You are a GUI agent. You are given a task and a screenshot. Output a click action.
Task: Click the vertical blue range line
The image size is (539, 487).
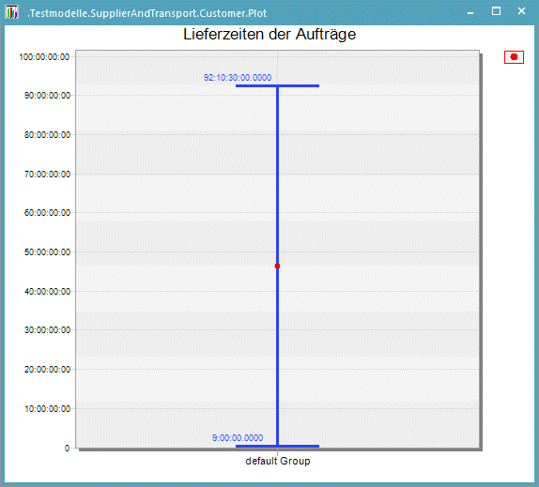pos(277,266)
